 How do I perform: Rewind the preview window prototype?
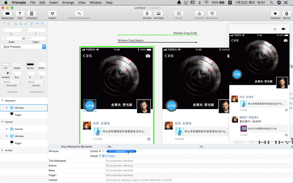point(275,29)
